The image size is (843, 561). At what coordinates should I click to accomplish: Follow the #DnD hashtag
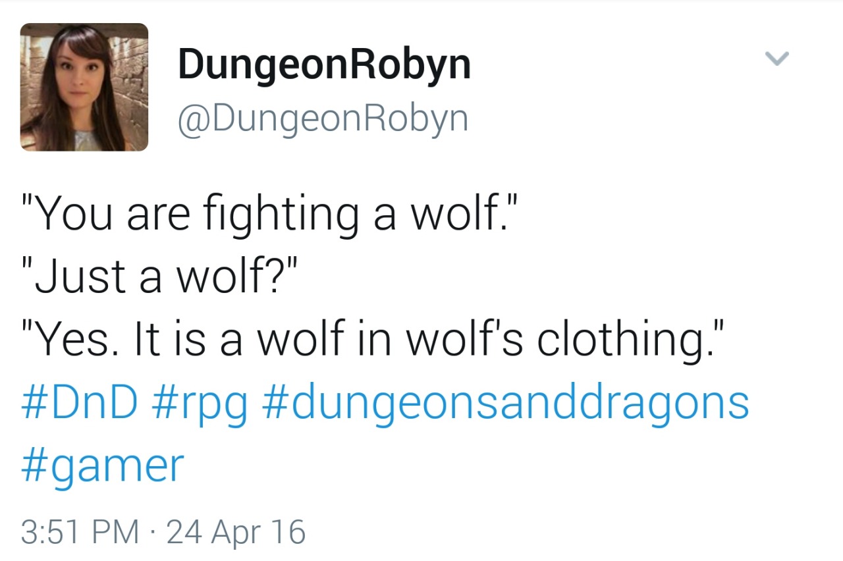point(80,402)
